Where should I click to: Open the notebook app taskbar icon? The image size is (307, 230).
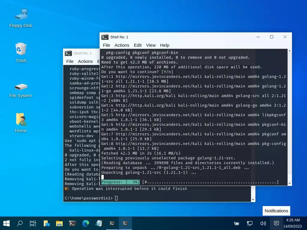[x=99, y=223]
